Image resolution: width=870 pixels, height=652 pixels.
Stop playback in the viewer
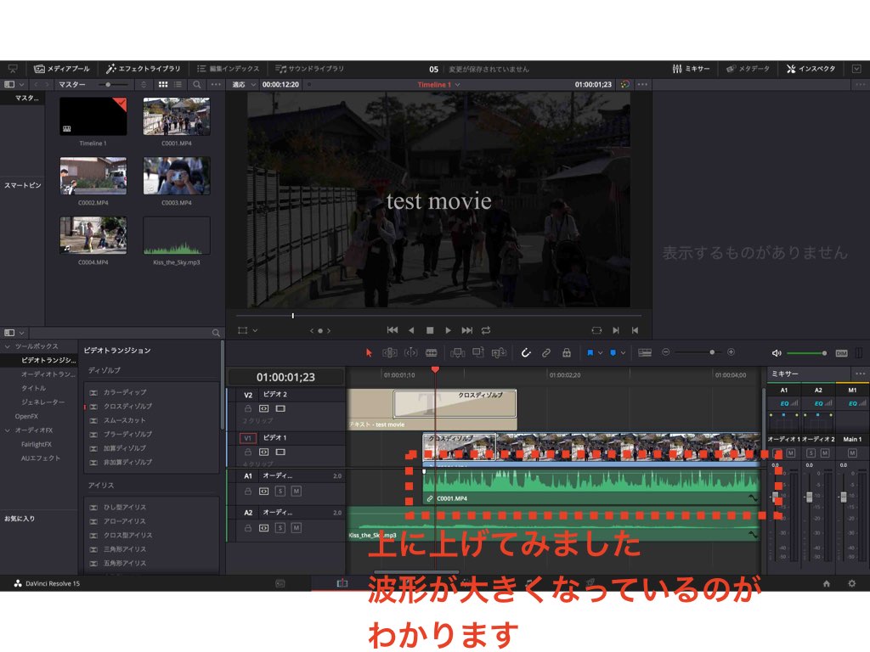429,330
